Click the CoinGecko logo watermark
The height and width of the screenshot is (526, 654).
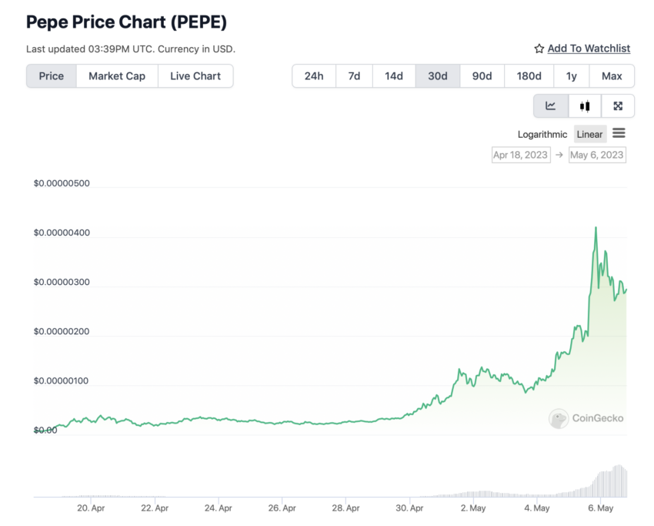click(586, 418)
